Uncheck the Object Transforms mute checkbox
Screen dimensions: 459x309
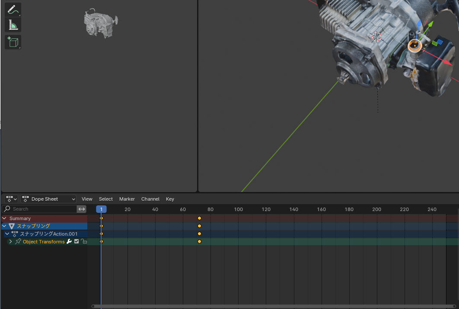click(76, 242)
